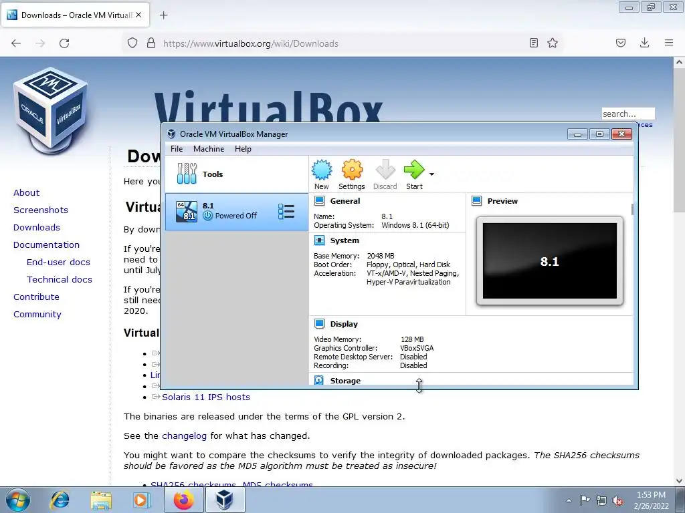Open the Downloads sidebar link
Image resolution: width=685 pixels, height=513 pixels.
click(37, 228)
